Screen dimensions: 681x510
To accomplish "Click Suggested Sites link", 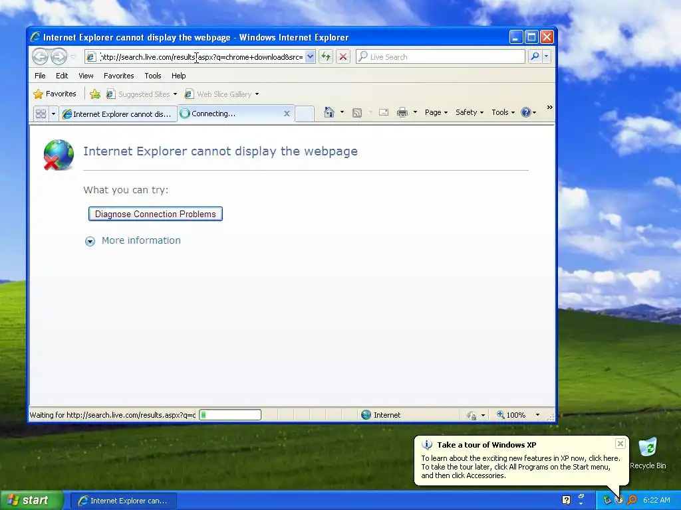I will 144,94.
